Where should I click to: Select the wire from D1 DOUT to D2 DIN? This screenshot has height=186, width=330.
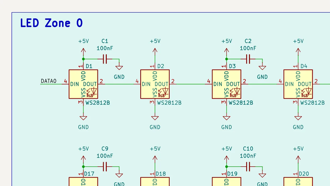coord(119,84)
